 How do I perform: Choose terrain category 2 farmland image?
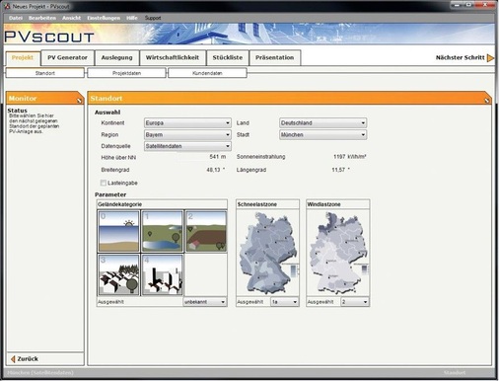(206, 231)
